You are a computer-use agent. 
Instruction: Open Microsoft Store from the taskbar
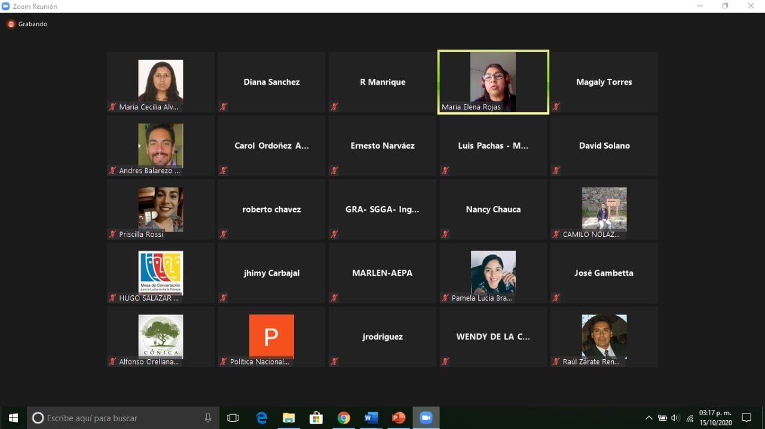tap(316, 418)
